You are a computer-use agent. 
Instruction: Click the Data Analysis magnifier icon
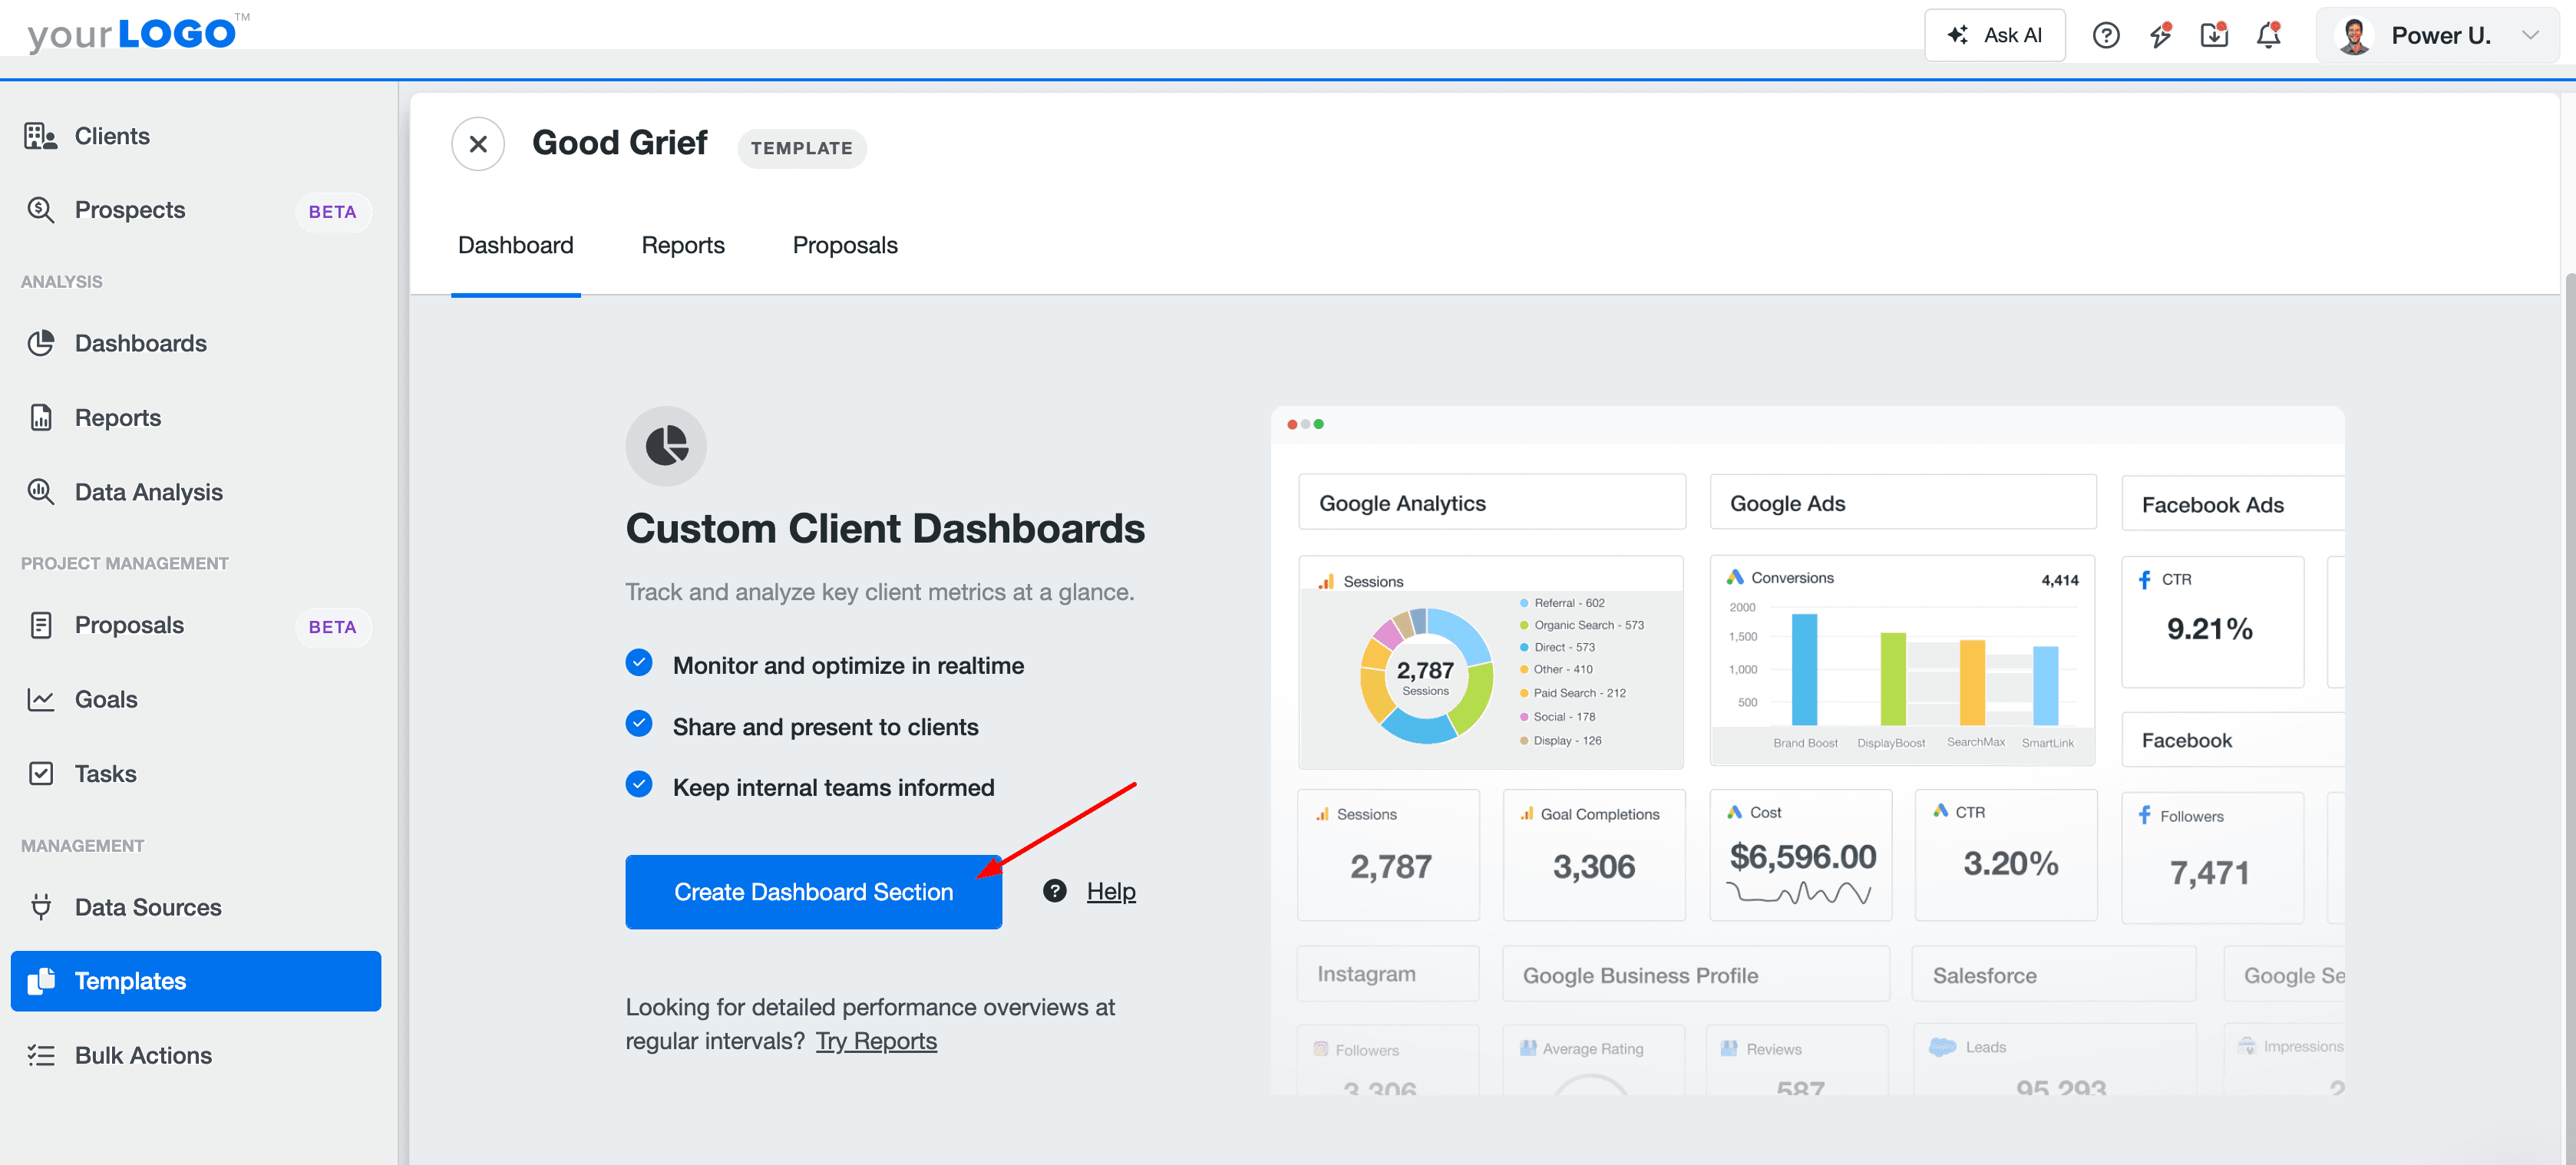(41, 491)
